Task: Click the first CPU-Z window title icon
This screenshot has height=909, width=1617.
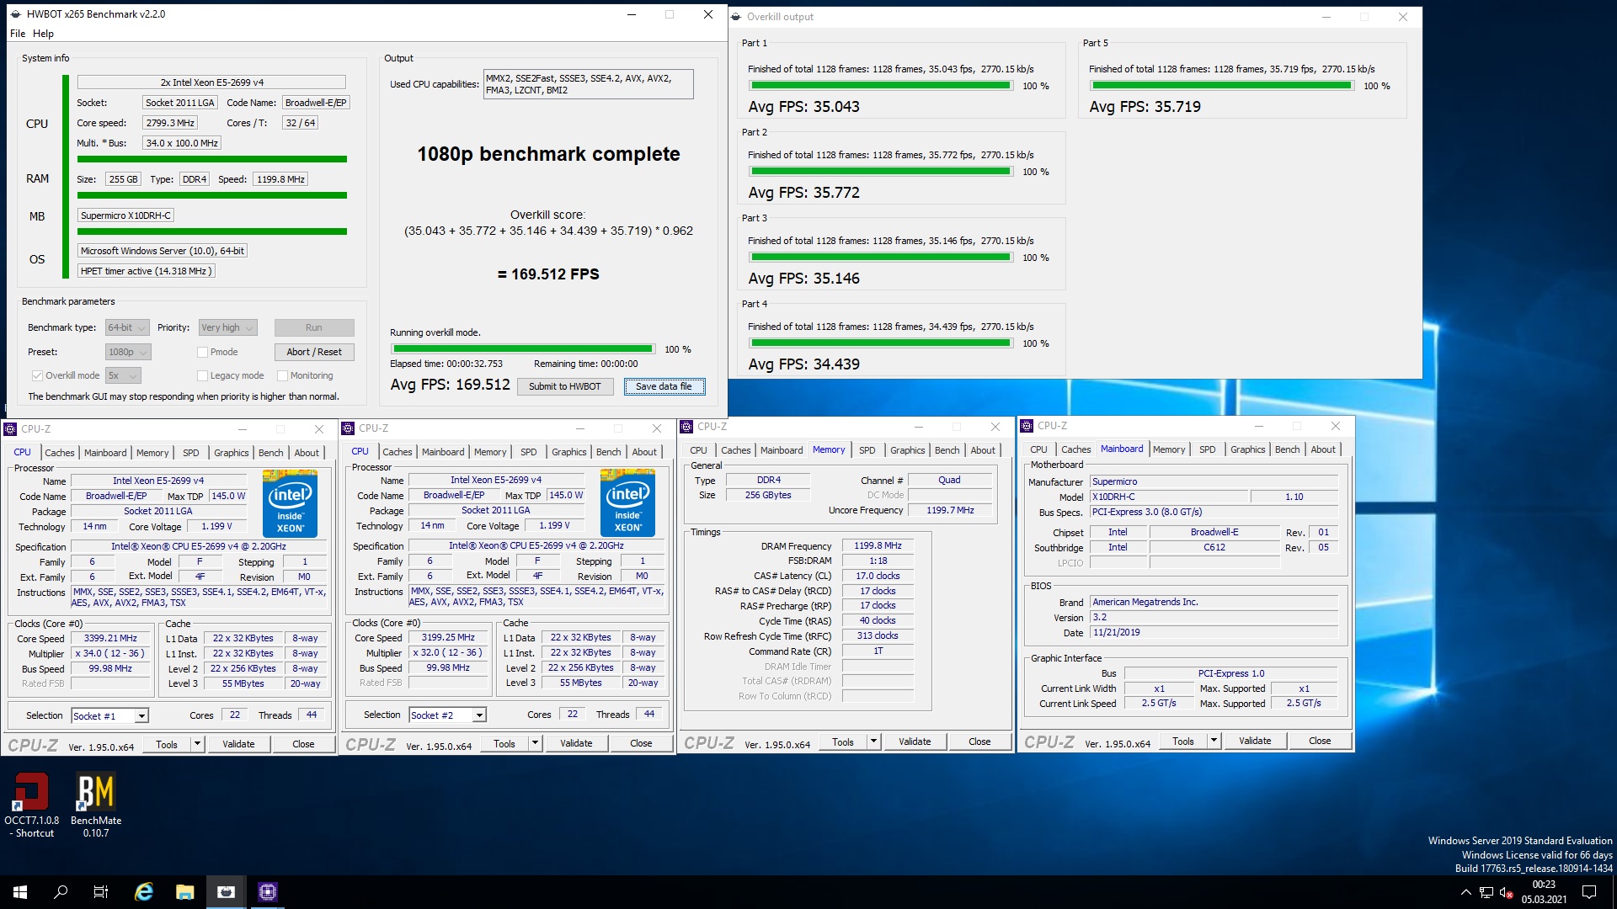Action: coord(10,429)
